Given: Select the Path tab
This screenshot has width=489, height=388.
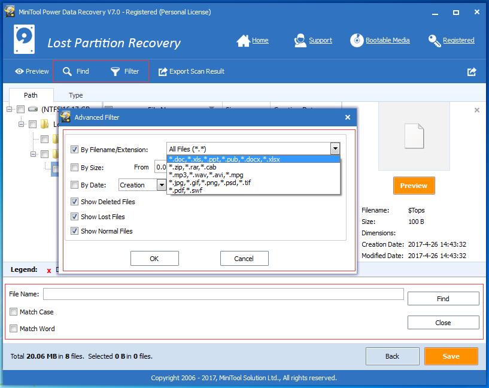Looking at the screenshot, I should coord(31,95).
